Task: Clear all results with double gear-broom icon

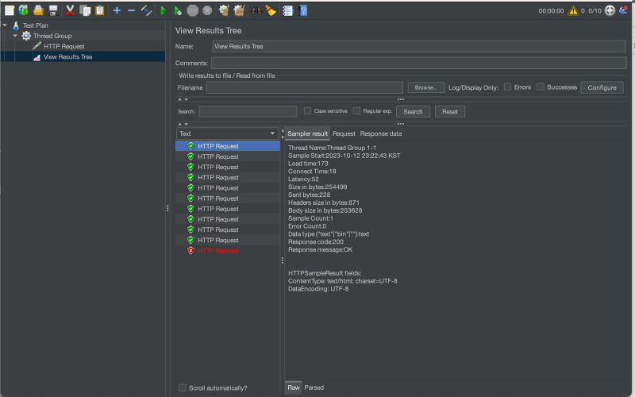Action: [239, 10]
